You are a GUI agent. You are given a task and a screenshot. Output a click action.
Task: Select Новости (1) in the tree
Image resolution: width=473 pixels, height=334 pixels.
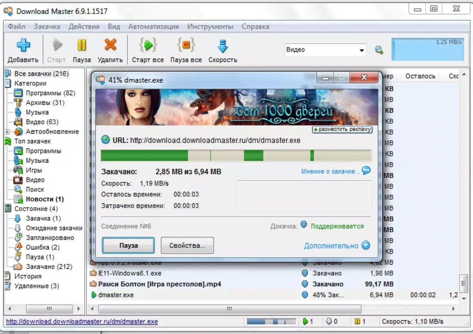(x=45, y=199)
